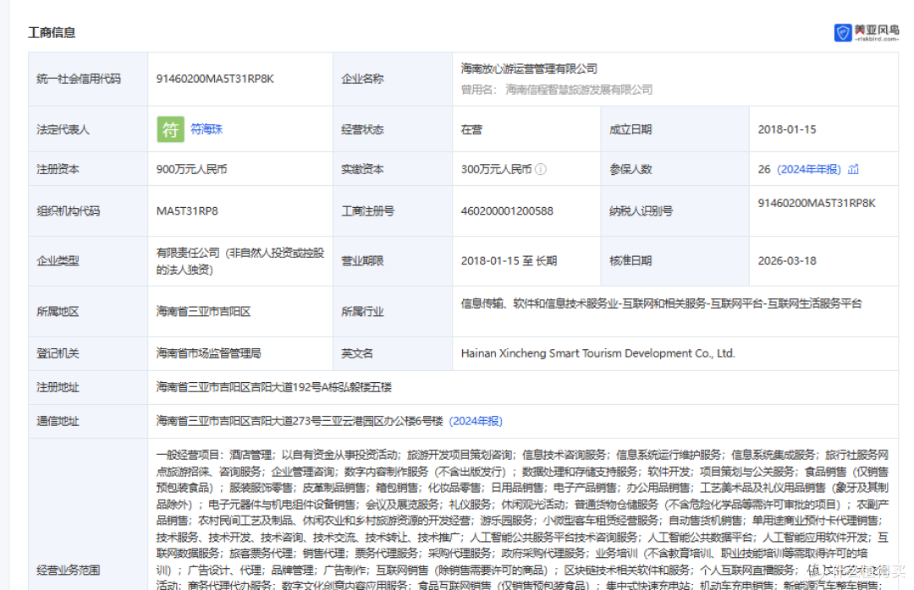Click the 美亚风鸟 riskbird logo
Viewport: 914px width, 590px height.
tap(867, 33)
